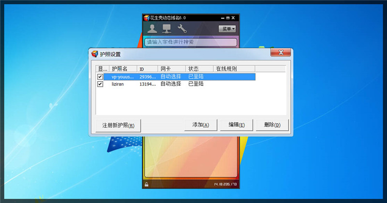Viewport: 387px width, 203px height.
Task: Click the search field 请输入字母进行搜索
Action: pyautogui.click(x=191, y=42)
